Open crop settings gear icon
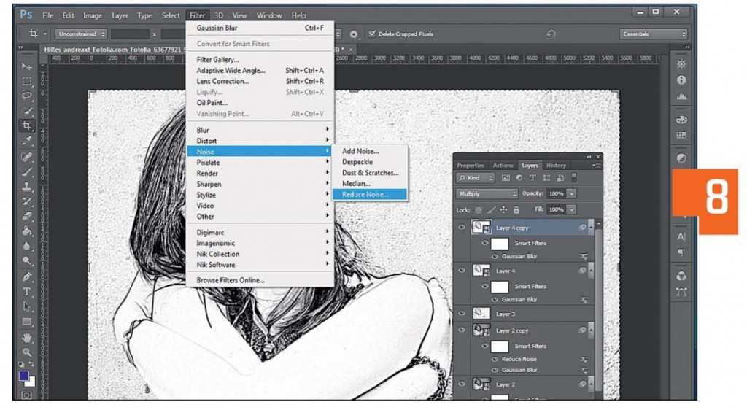This screenshot has width=747, height=410. tap(354, 34)
